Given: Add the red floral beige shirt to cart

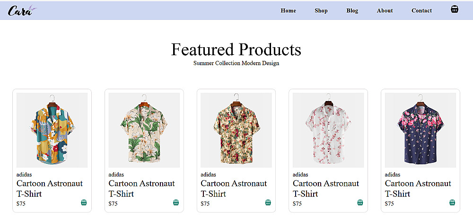Looking at the screenshot, I should 268,203.
